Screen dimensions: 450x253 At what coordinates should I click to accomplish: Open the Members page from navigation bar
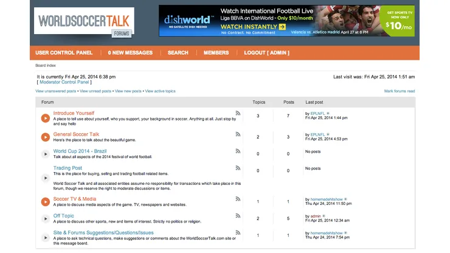(x=216, y=53)
